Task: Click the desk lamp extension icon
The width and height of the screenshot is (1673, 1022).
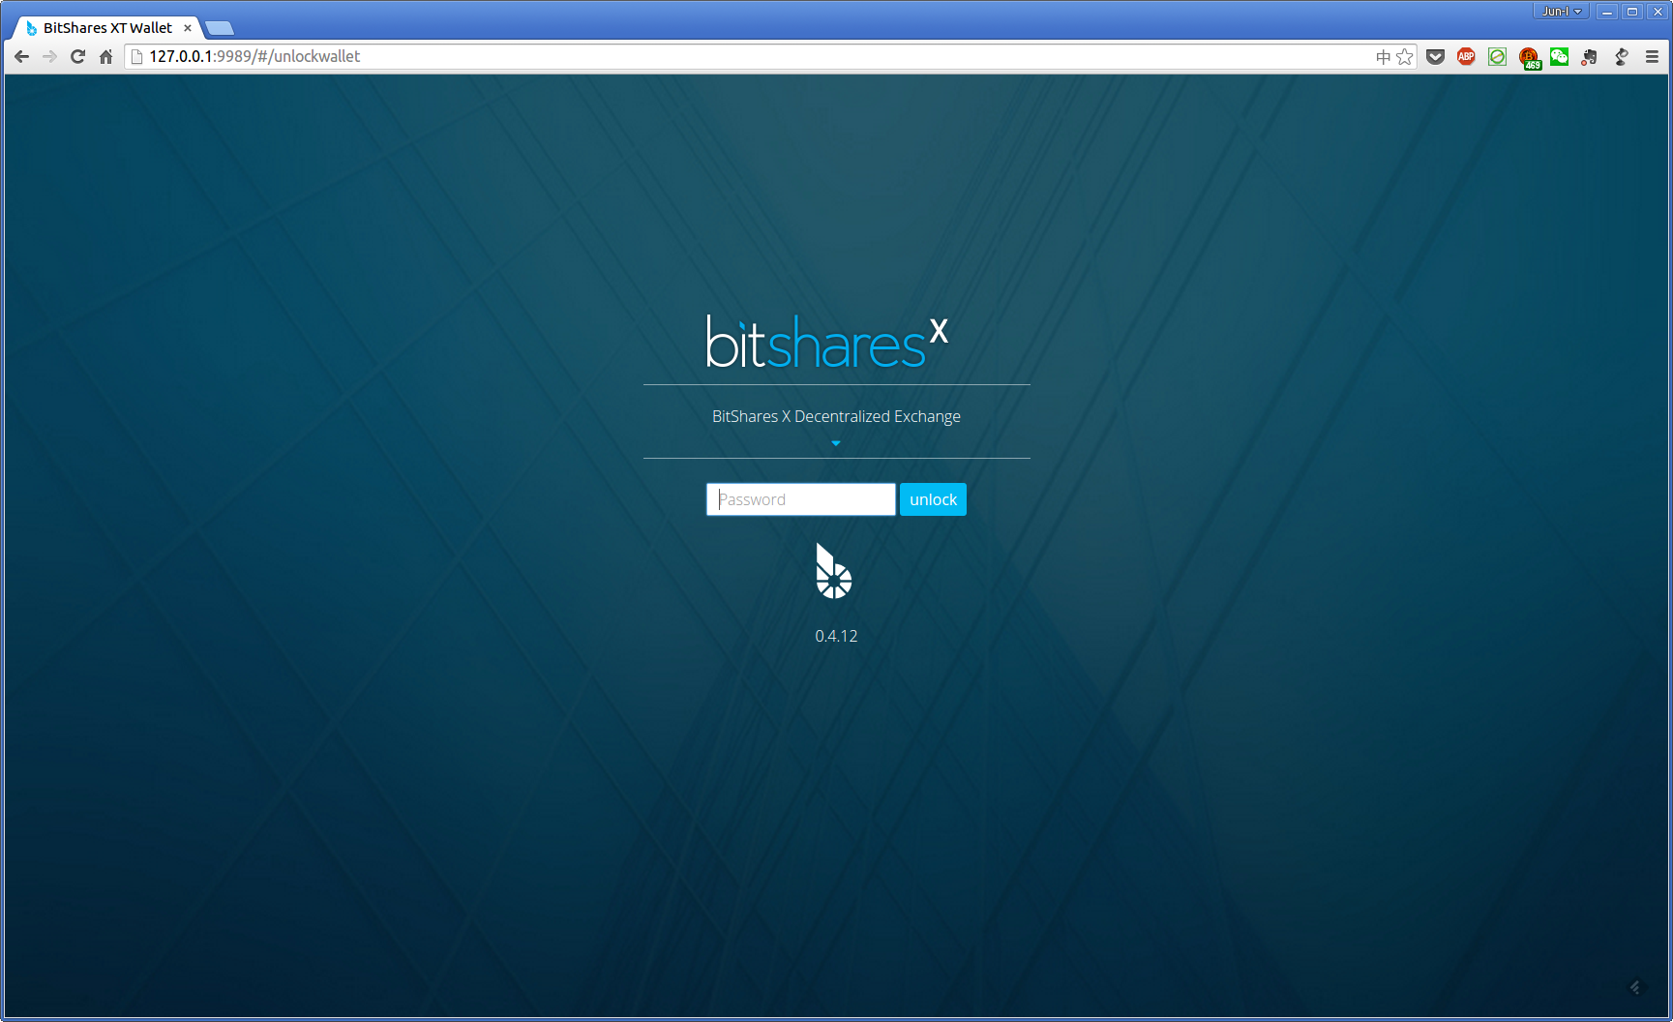Action: coord(1621,57)
